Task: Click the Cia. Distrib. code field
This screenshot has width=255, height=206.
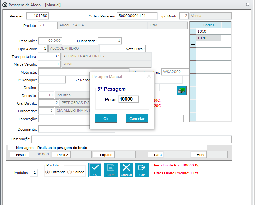Action: (x=49, y=103)
